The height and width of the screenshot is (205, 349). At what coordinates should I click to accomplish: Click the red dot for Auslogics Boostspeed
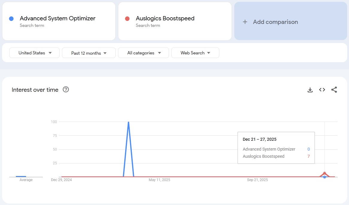(127, 19)
